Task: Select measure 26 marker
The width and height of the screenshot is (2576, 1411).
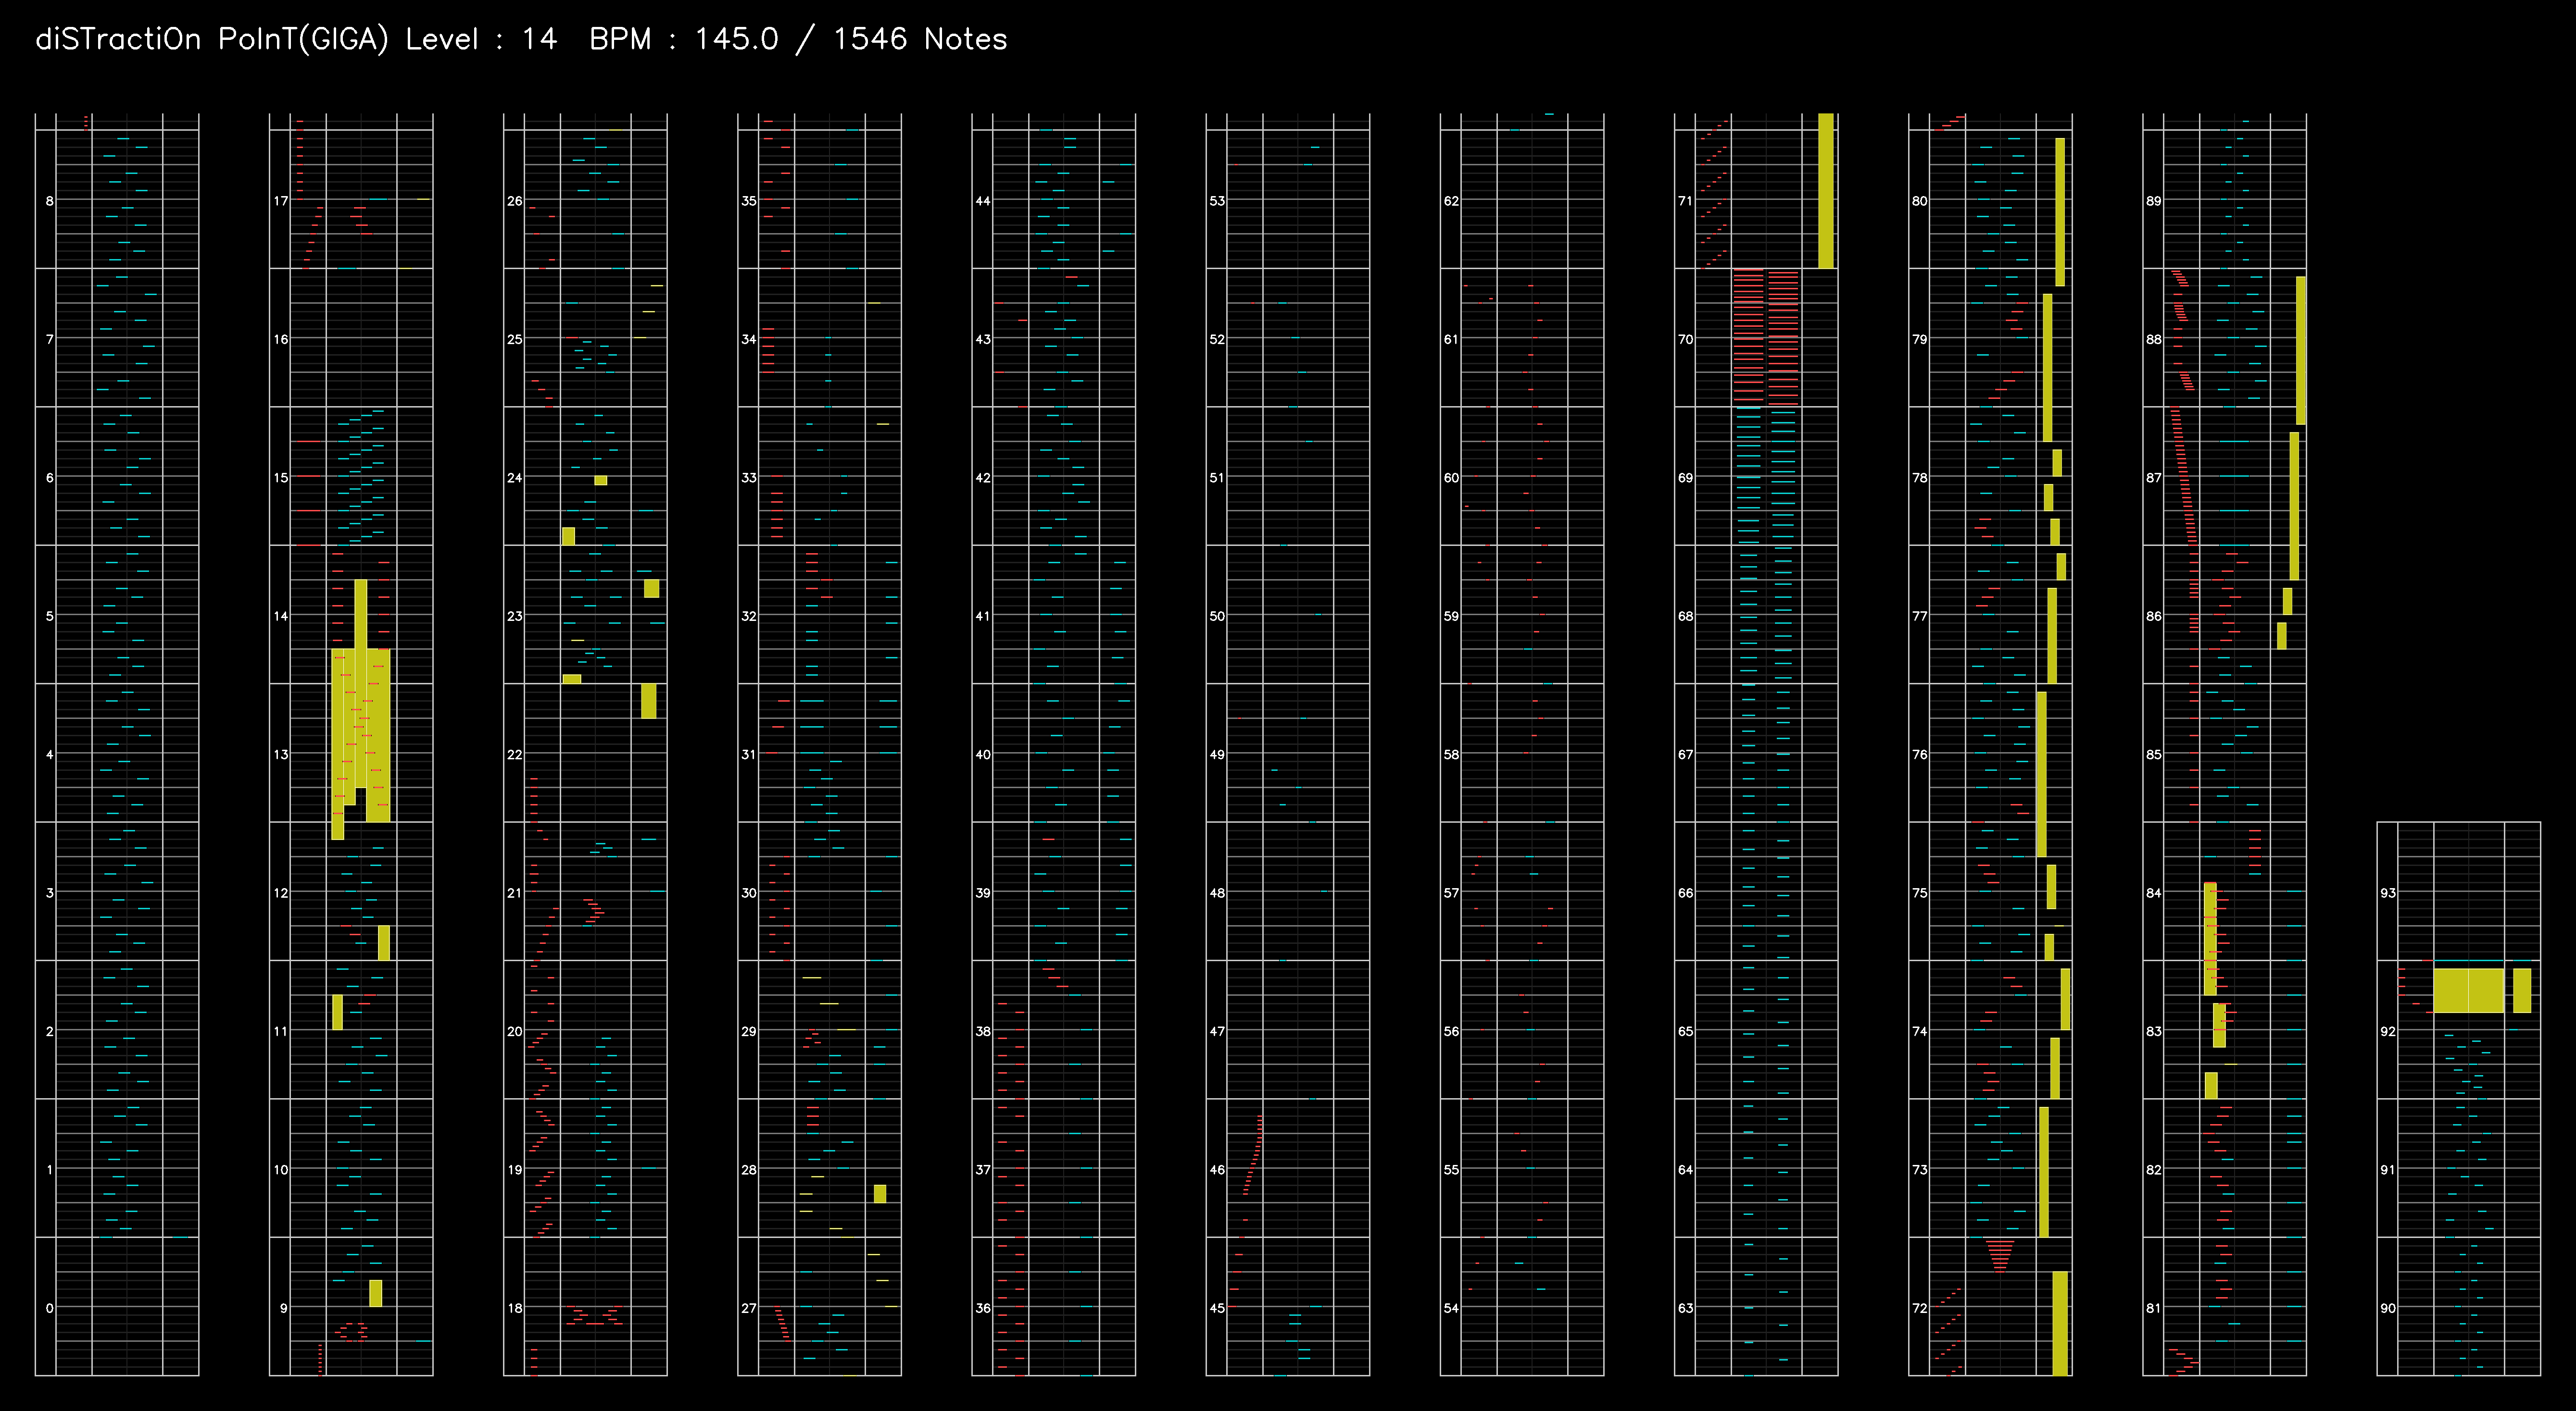Action: click(515, 201)
